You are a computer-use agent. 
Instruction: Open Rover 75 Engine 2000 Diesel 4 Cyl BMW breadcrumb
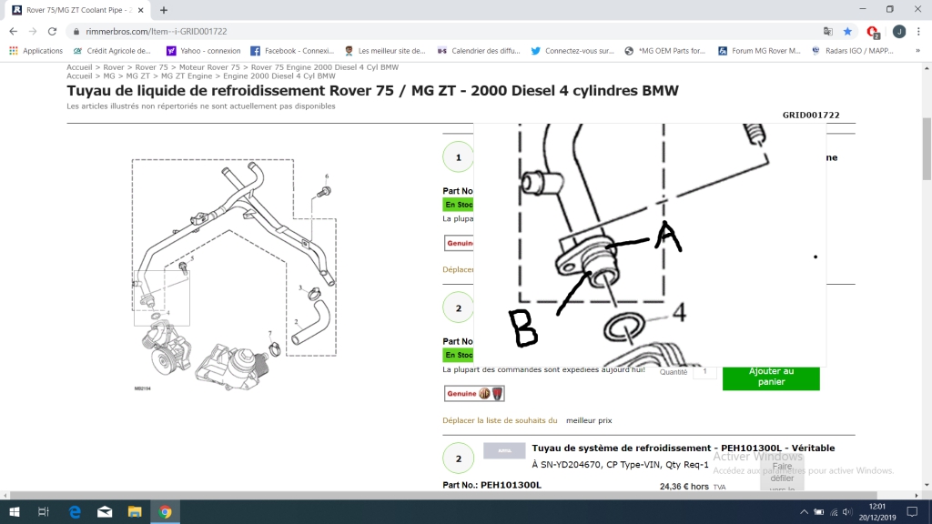[x=325, y=67]
